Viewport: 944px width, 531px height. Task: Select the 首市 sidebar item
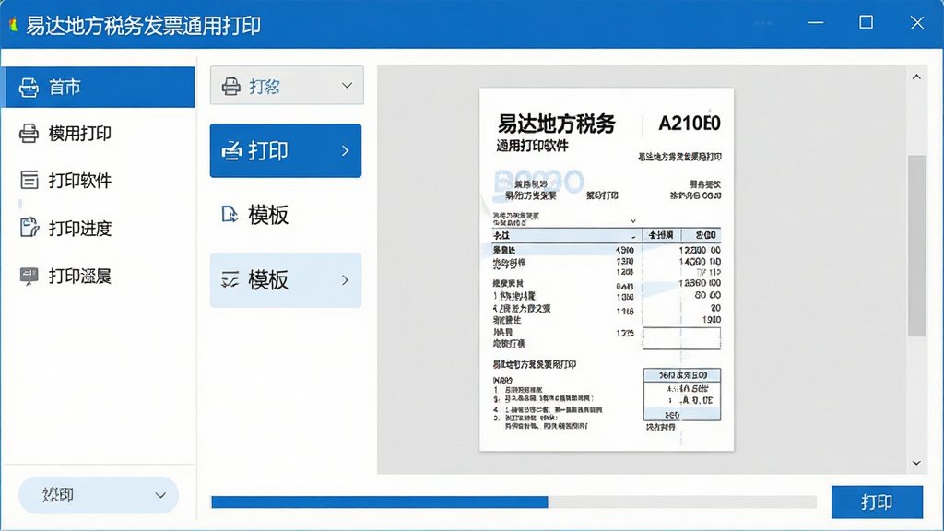tap(98, 88)
